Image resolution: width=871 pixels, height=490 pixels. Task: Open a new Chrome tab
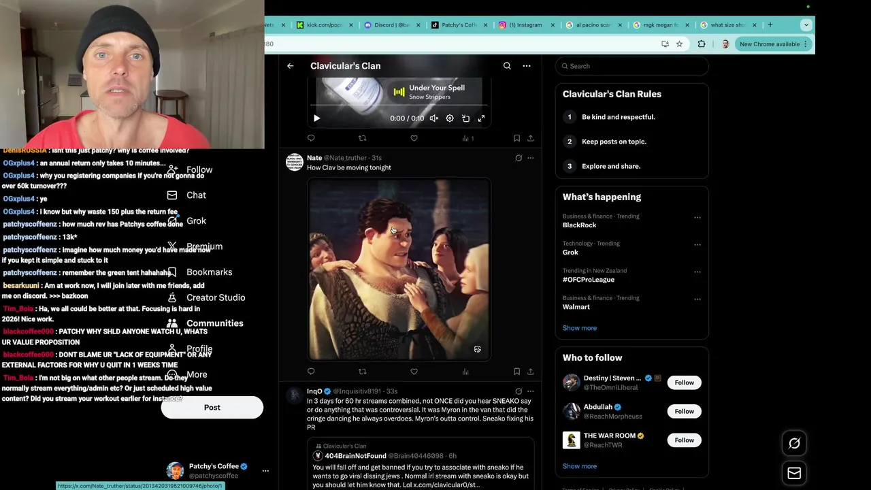point(770,25)
